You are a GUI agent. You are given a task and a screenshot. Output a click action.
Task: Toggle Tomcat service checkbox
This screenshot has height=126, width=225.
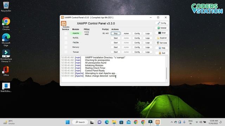tap(66, 52)
